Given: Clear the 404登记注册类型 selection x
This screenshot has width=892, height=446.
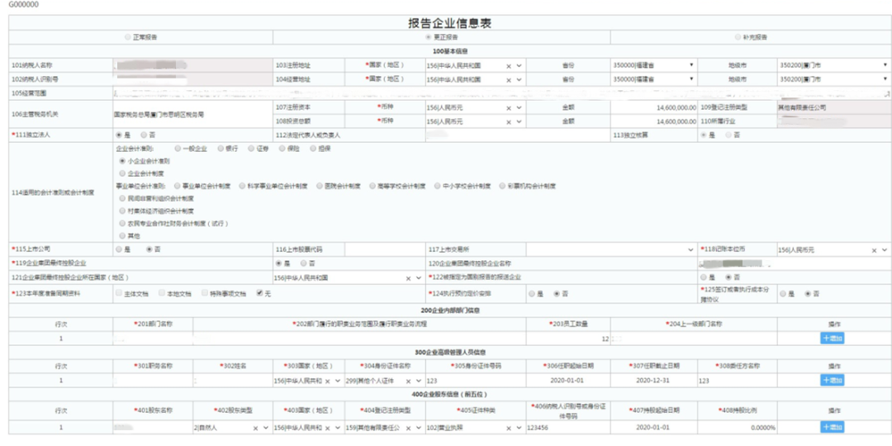Looking at the screenshot, I should point(409,427).
